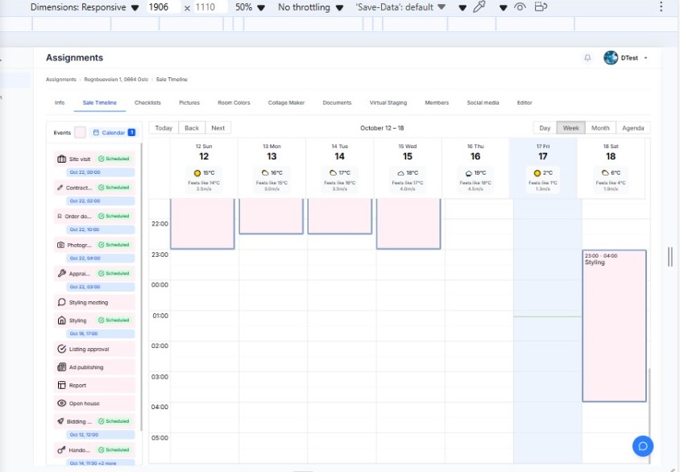Open DevTools three-dot more options menu

tap(661, 6)
